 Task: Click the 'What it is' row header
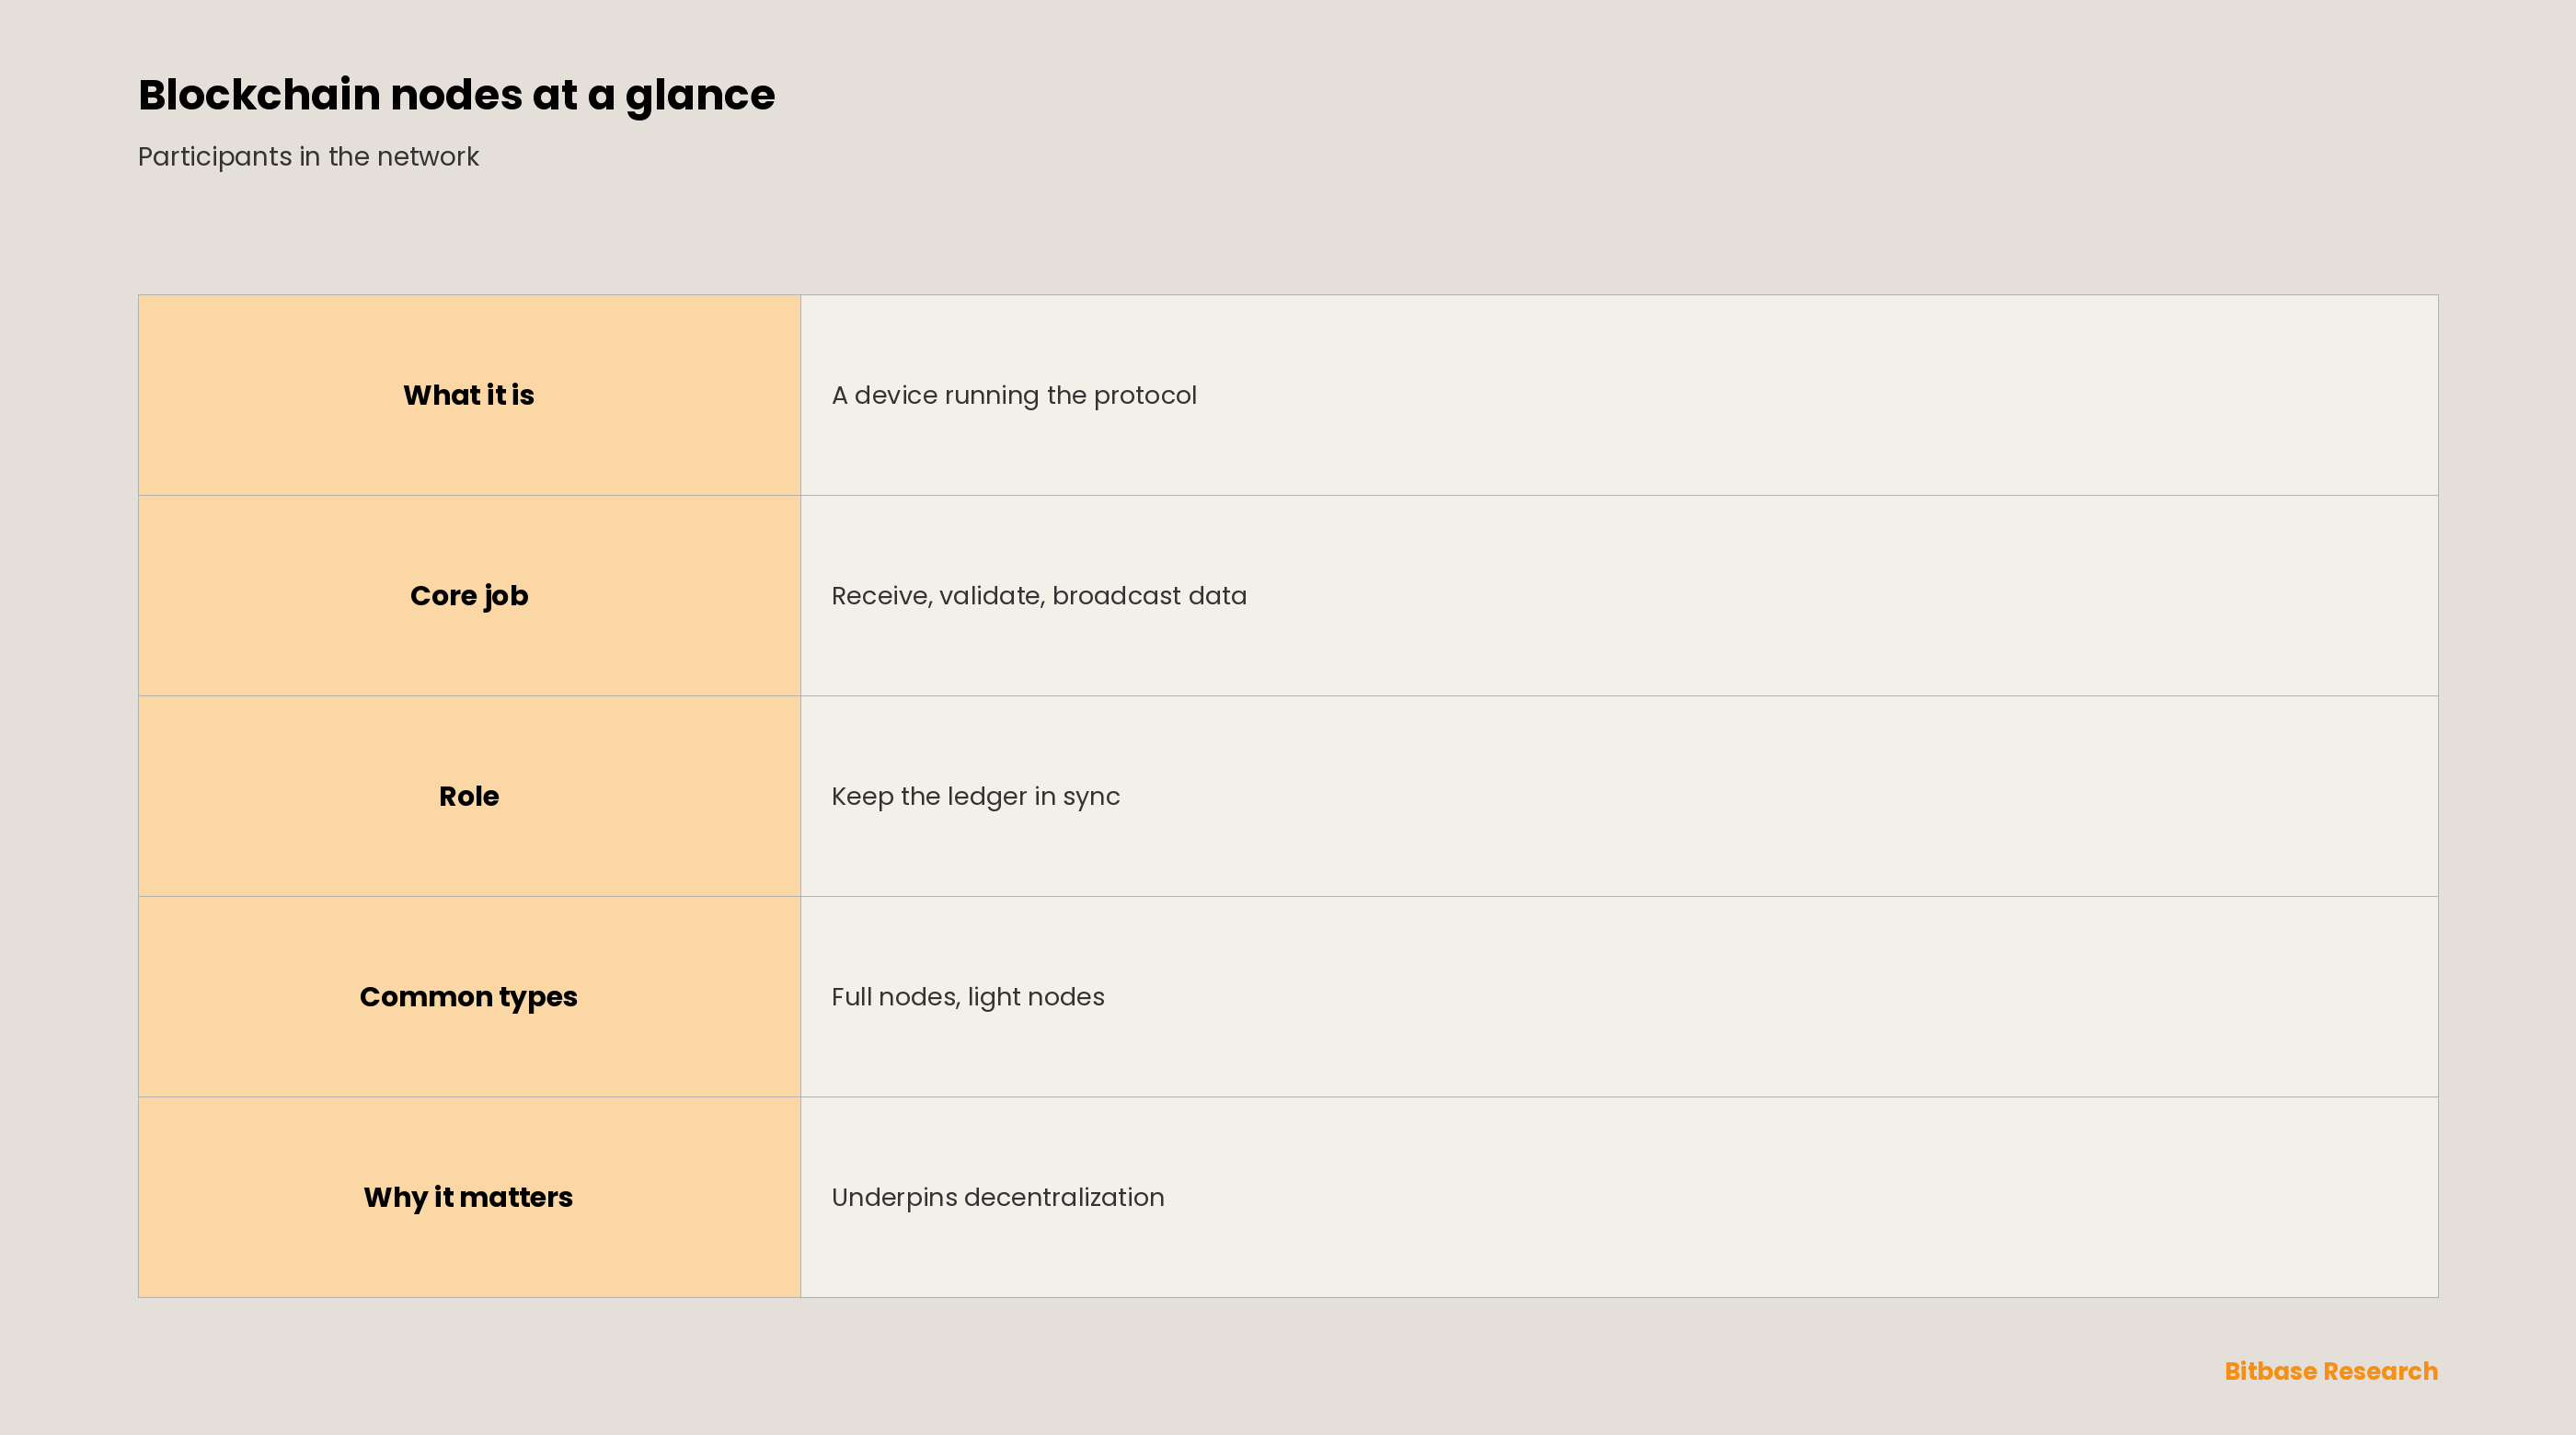coord(469,395)
